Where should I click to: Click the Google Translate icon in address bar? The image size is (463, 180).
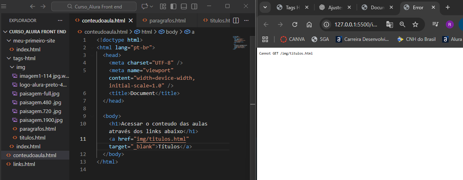(x=389, y=24)
